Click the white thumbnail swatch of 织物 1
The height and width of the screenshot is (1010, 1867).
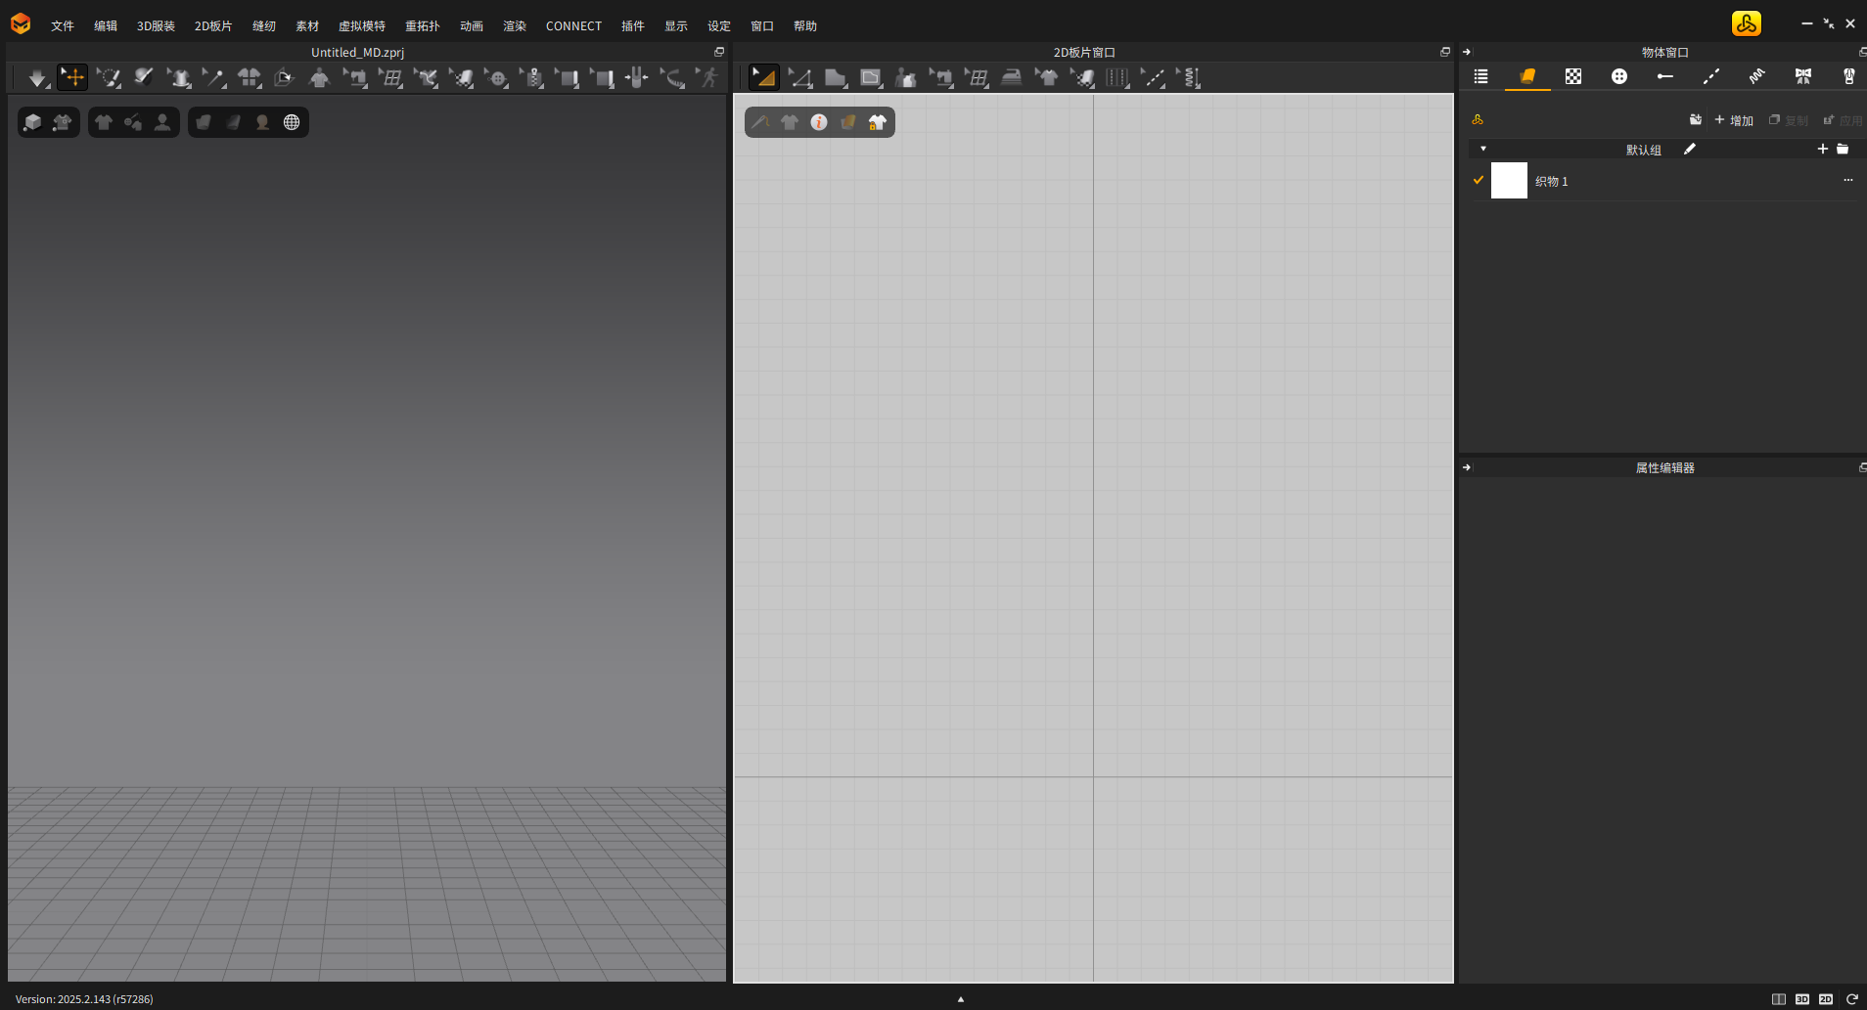pos(1509,180)
